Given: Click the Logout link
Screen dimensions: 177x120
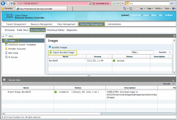Looking at the screenshot, I should point(146,15).
